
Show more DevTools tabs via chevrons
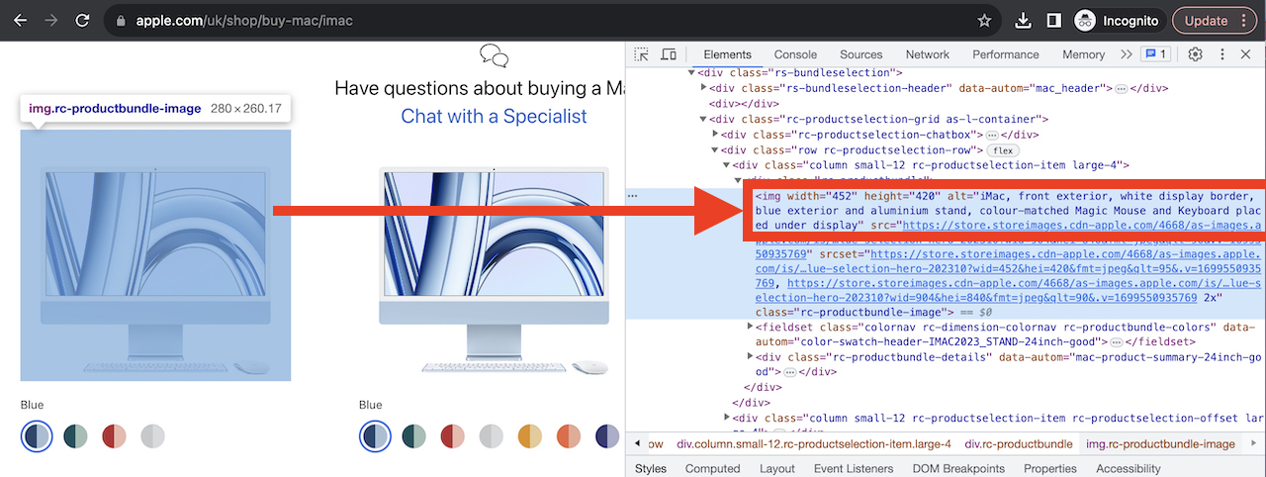pos(1126,54)
